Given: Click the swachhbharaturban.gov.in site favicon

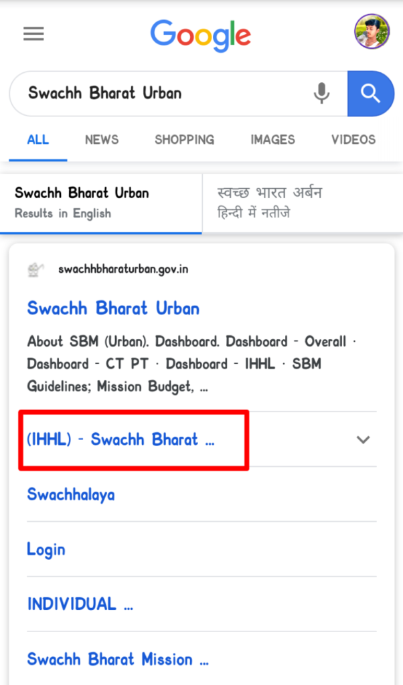Looking at the screenshot, I should tap(36, 270).
